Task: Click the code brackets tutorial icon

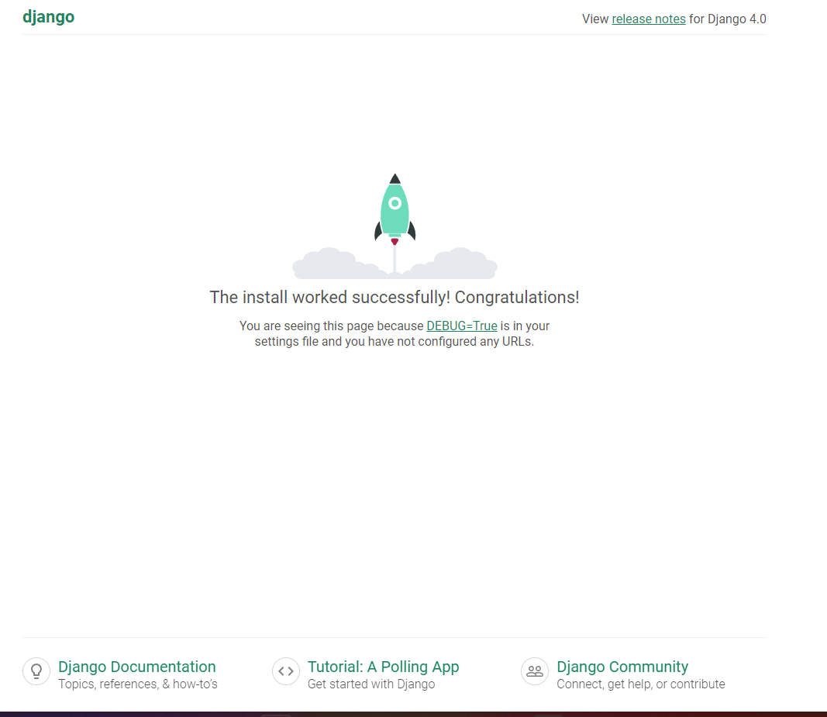Action: click(286, 671)
